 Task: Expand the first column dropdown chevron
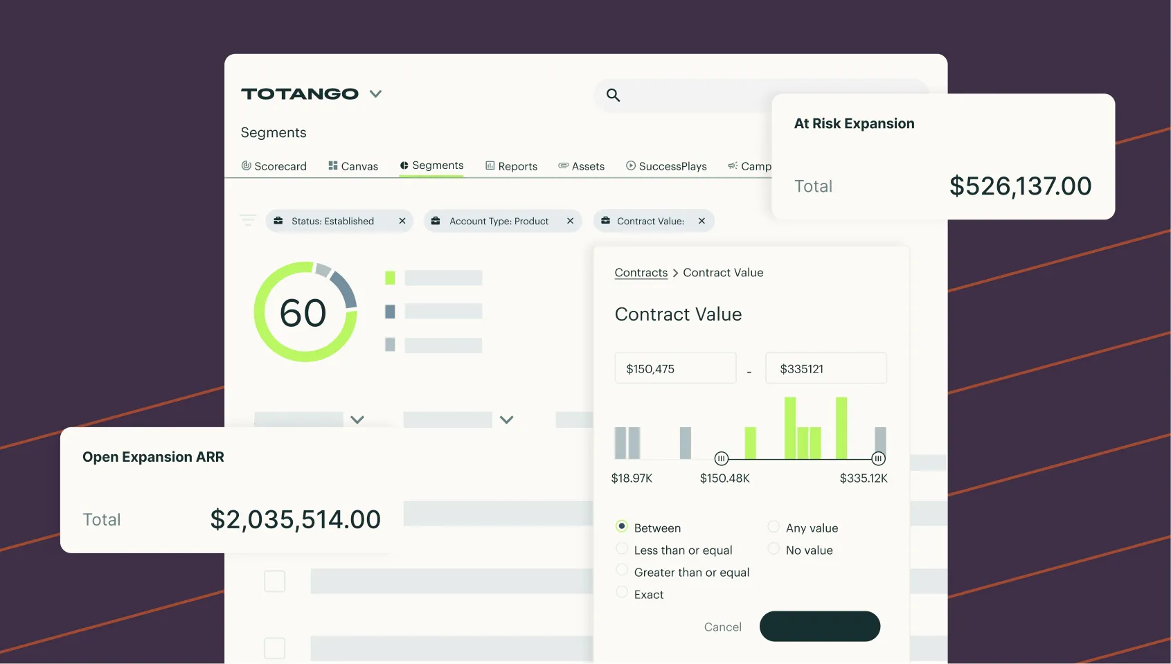tap(357, 420)
